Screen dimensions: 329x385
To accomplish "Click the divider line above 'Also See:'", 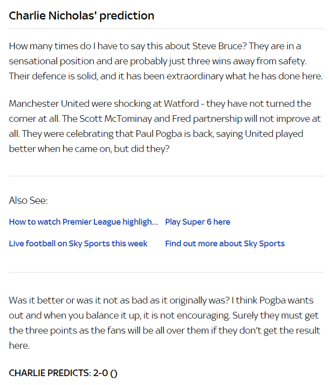I will pos(164,176).
